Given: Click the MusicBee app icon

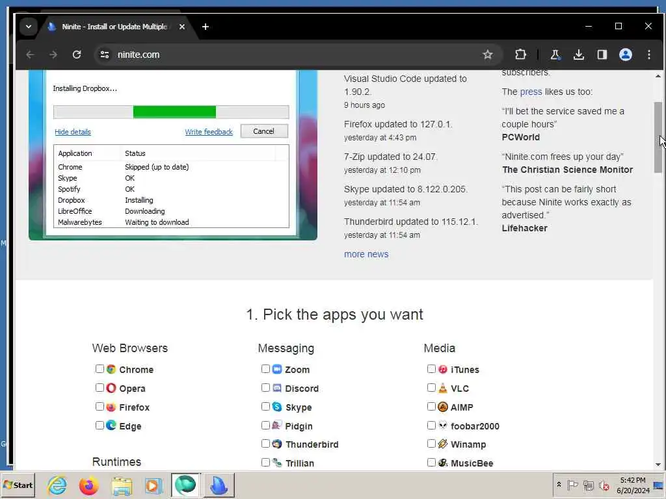Looking at the screenshot, I should [x=442, y=463].
